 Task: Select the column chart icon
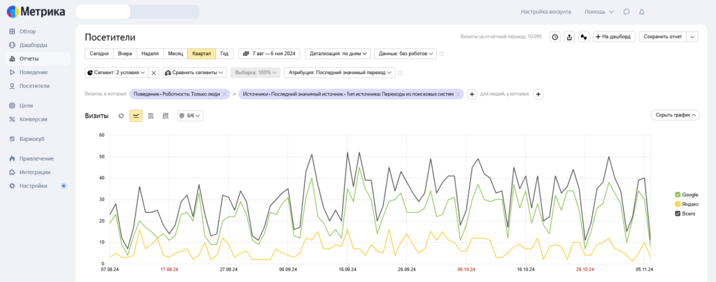[165, 116]
